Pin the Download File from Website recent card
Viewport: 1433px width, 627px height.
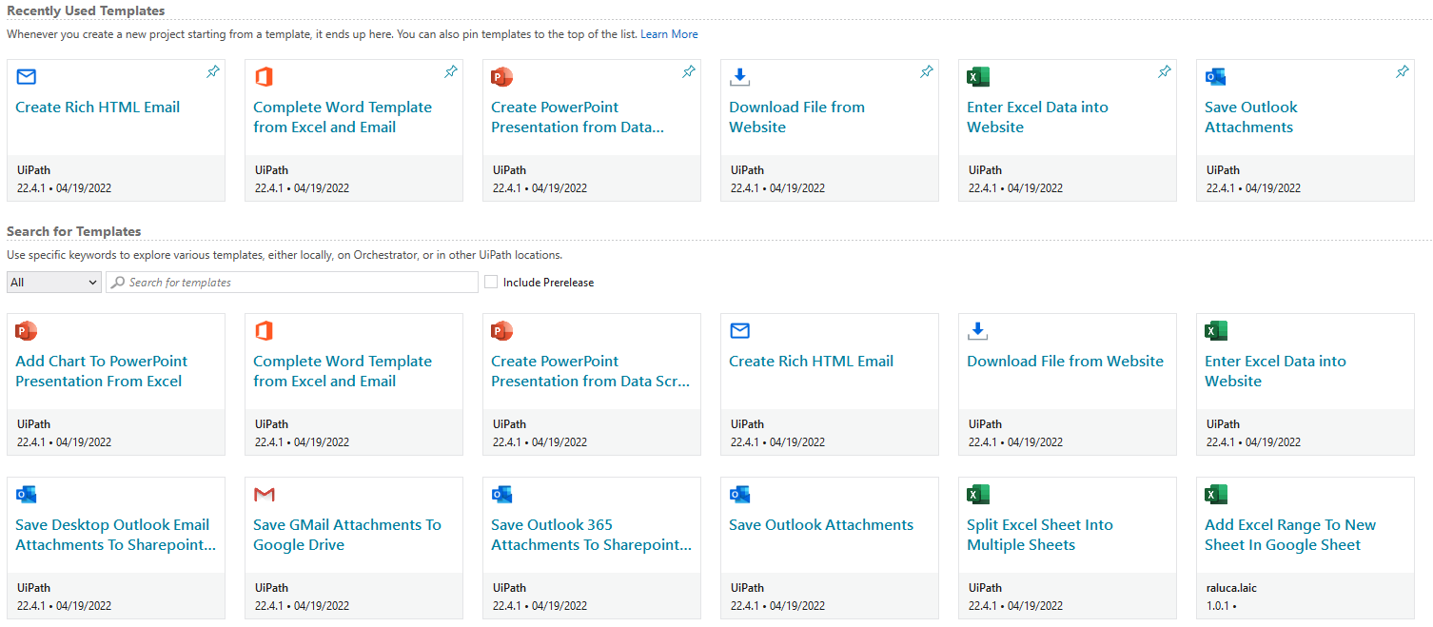pyautogui.click(x=926, y=72)
